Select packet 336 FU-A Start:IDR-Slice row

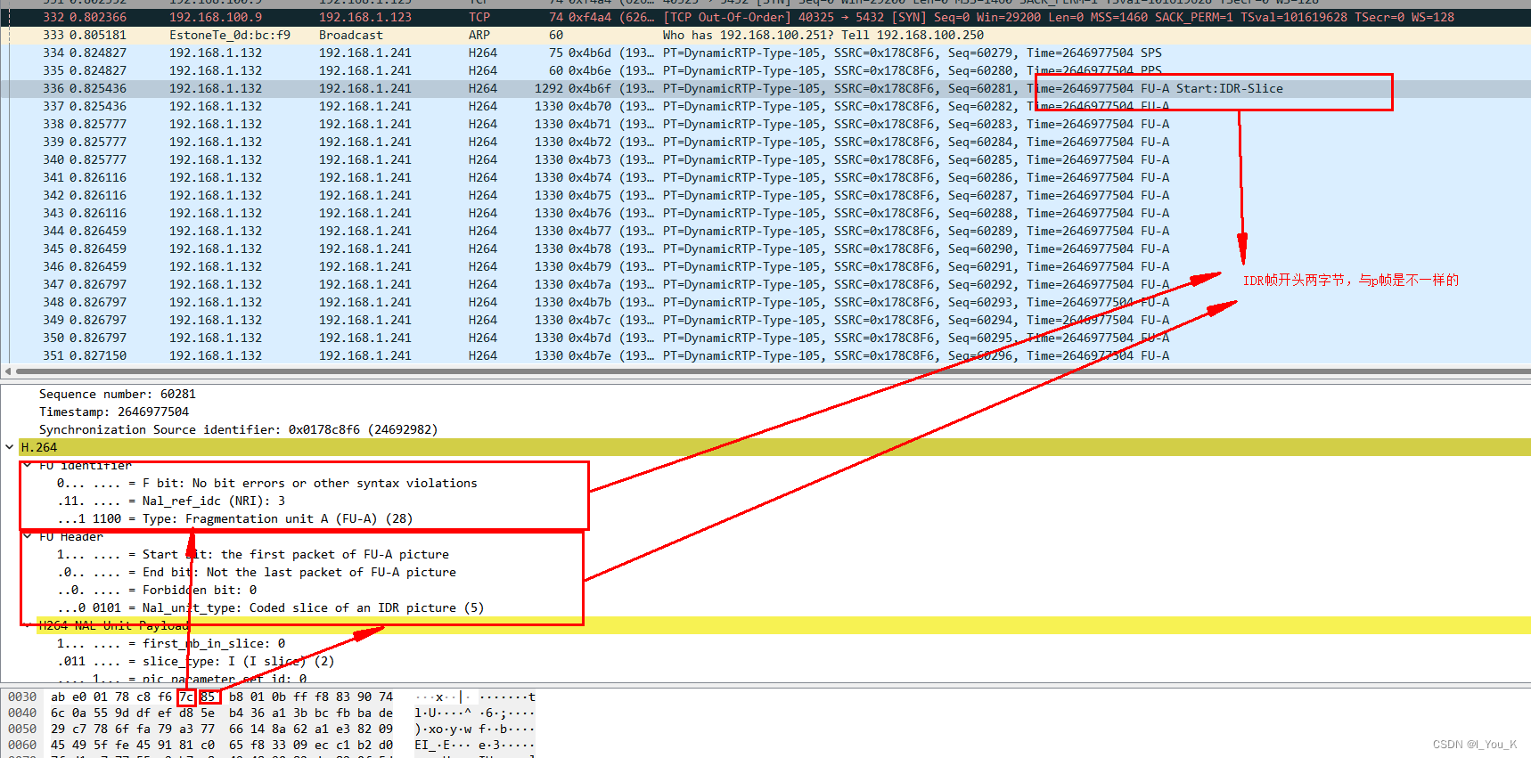click(x=765, y=88)
